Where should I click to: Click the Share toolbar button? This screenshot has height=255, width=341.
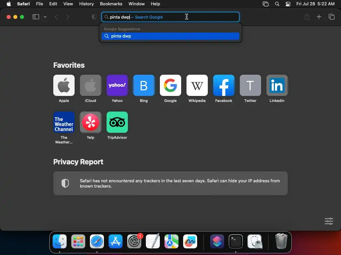pyautogui.click(x=307, y=17)
